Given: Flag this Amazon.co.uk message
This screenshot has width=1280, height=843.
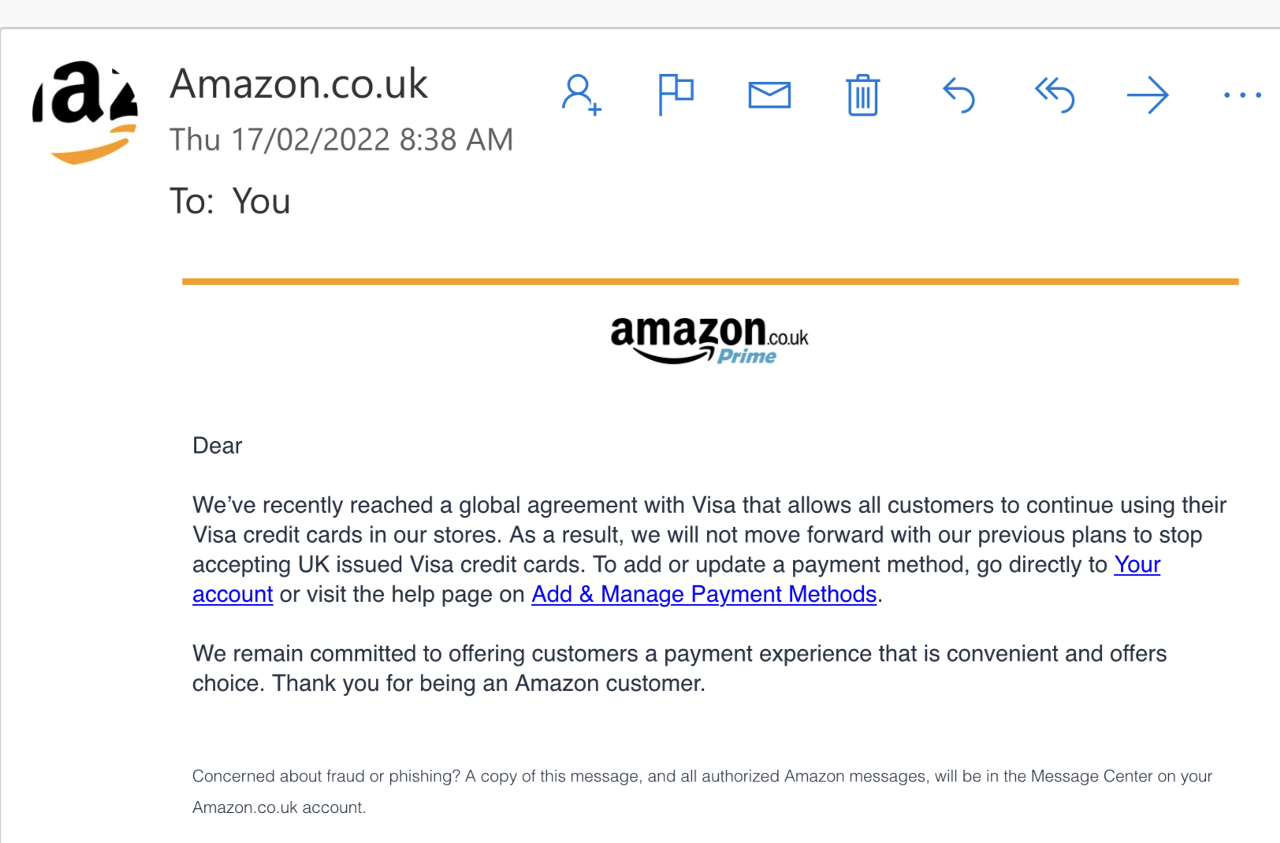Looking at the screenshot, I should pyautogui.click(x=675, y=95).
